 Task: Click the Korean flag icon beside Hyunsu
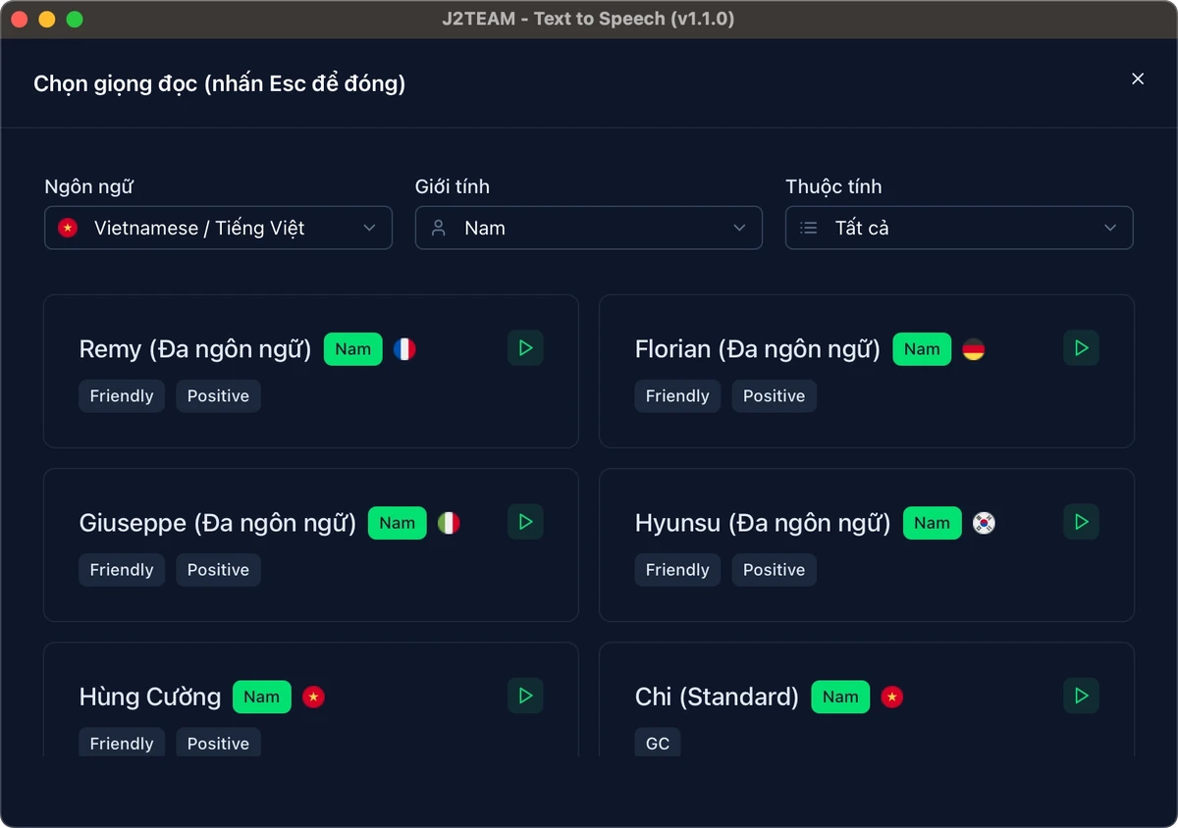point(984,523)
